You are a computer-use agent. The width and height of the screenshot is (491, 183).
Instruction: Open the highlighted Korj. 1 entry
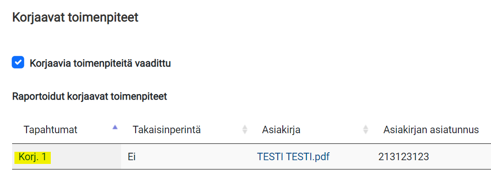point(33,157)
